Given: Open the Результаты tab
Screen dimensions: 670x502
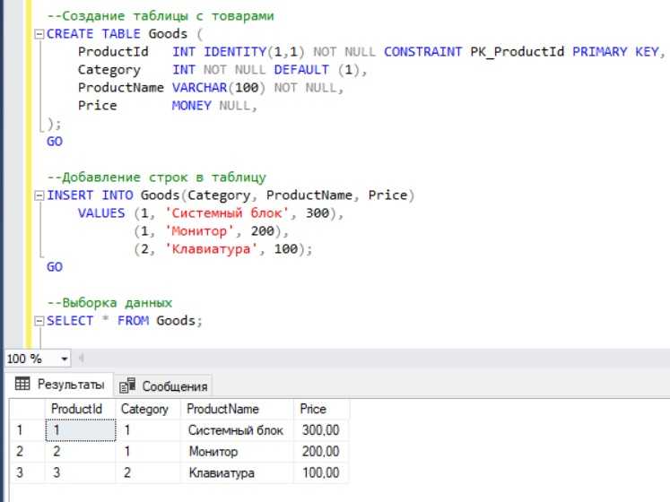Looking at the screenshot, I should (59, 385).
